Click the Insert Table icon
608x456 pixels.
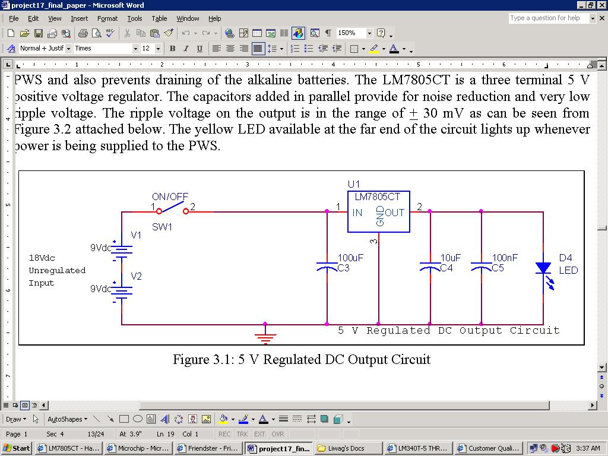(x=257, y=33)
